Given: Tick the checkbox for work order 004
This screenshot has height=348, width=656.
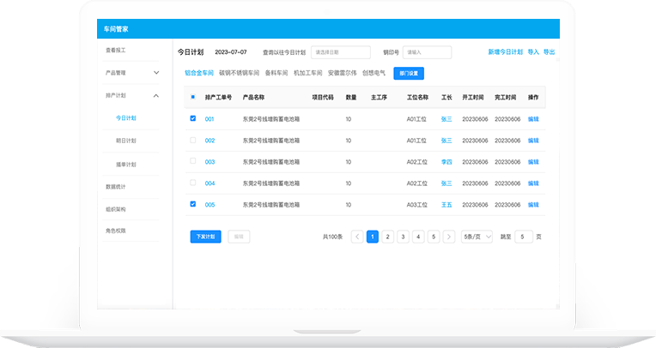Looking at the screenshot, I should (192, 183).
